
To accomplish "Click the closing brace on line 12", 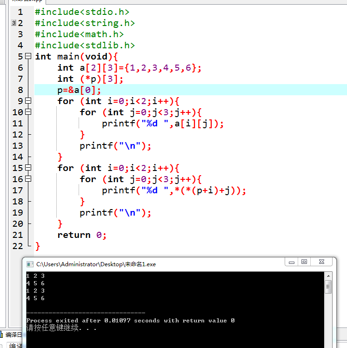I will pos(82,135).
